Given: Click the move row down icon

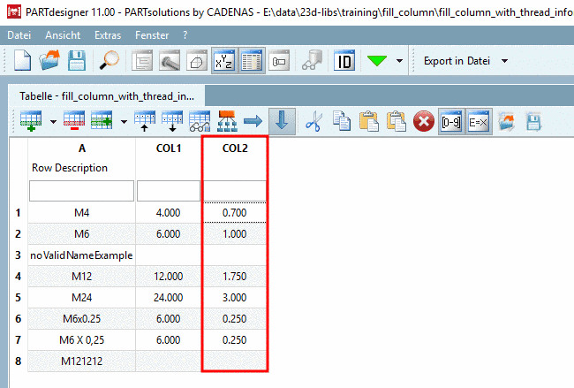Looking at the screenshot, I should (172, 121).
